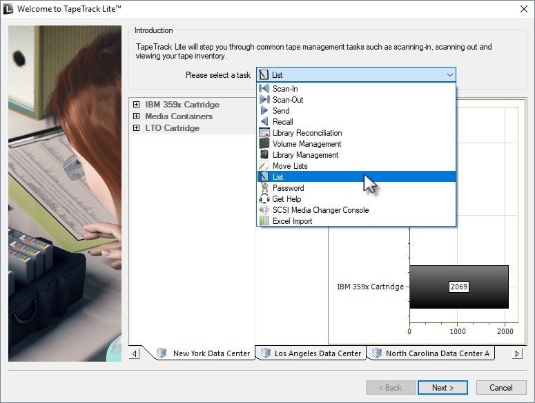535x403 pixels.
Task: Click the Move Lists pencil icon
Action: point(264,166)
